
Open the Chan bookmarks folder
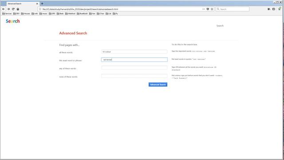click(x=101, y=14)
